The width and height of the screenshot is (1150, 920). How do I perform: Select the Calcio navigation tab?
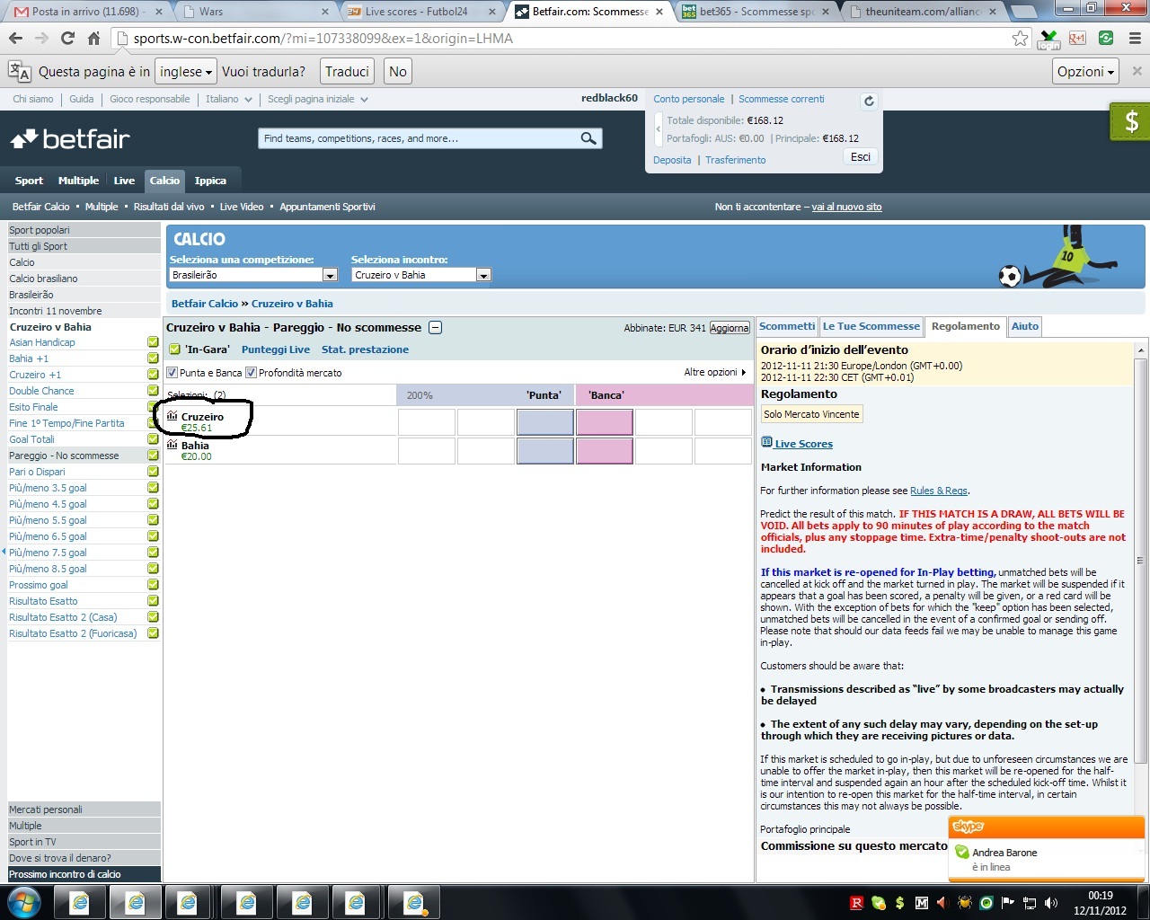coord(164,181)
